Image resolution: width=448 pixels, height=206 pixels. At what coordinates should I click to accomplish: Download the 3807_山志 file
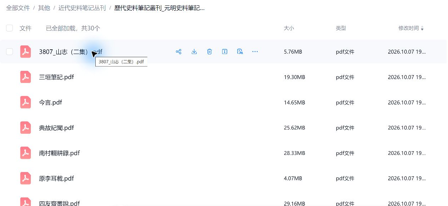click(194, 51)
